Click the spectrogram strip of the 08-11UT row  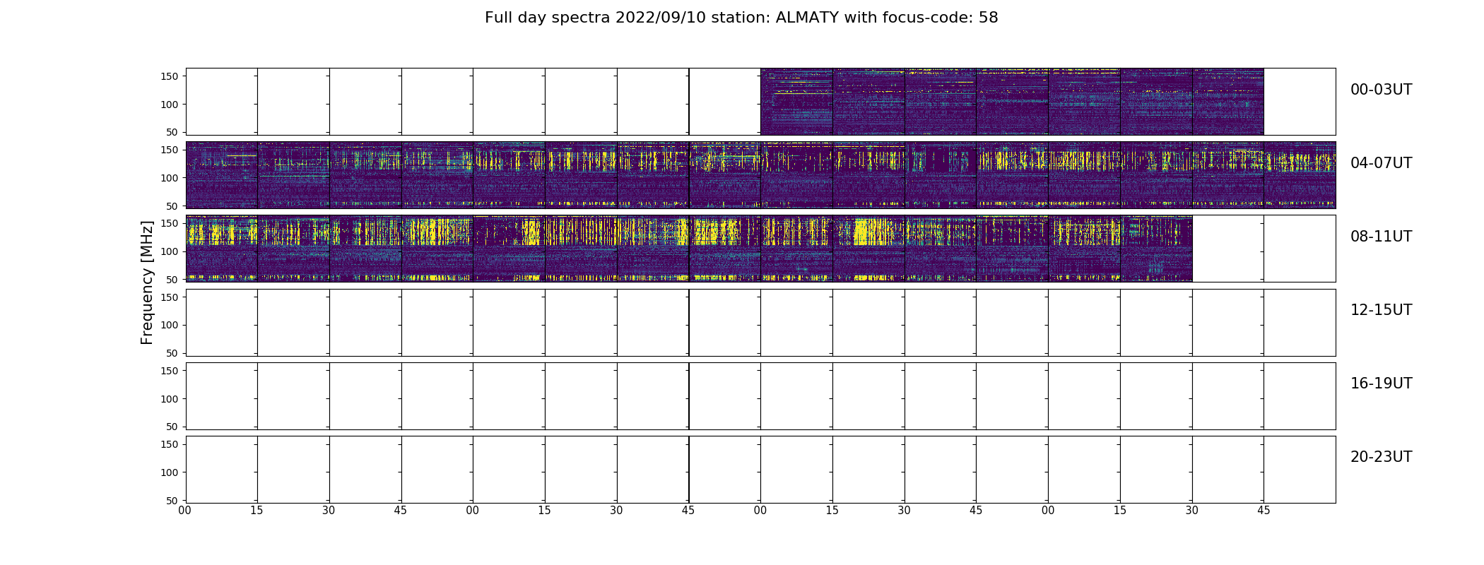click(x=689, y=249)
